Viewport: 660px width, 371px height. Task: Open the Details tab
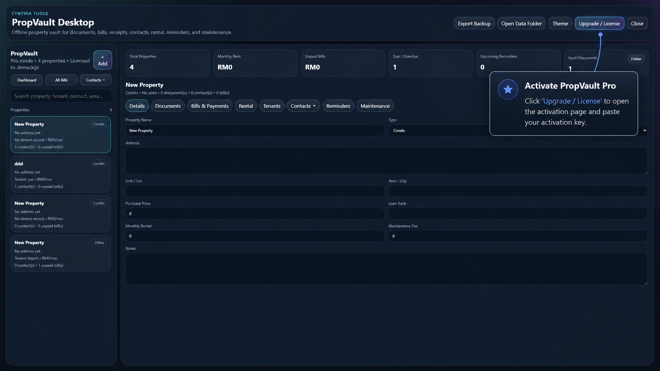coord(137,106)
